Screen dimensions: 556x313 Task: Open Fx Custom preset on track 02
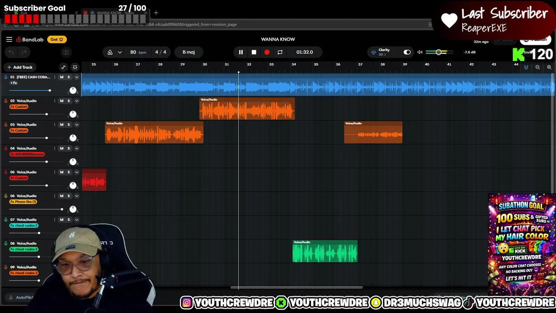point(19,107)
